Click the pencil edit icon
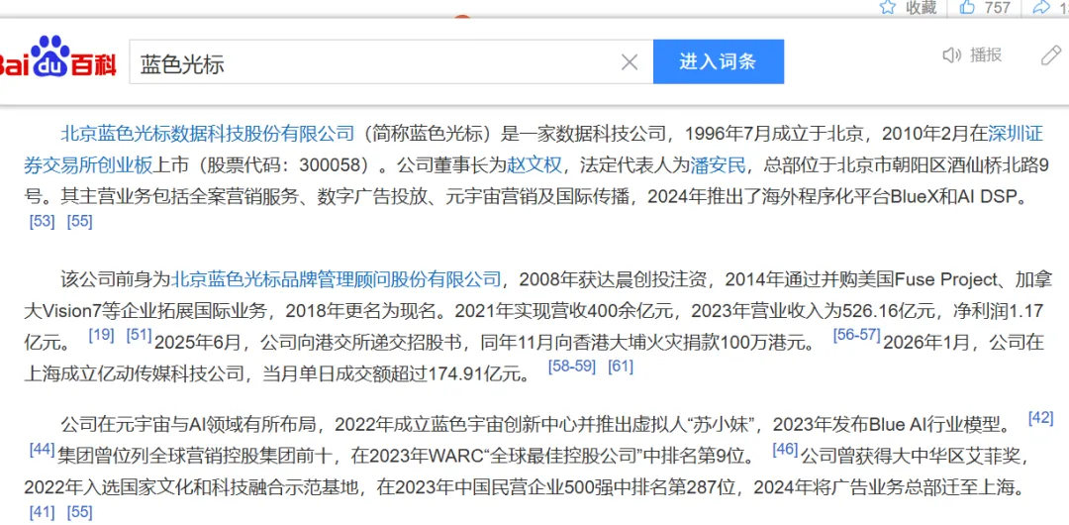Screen dimensions: 1069x525 tap(1050, 55)
